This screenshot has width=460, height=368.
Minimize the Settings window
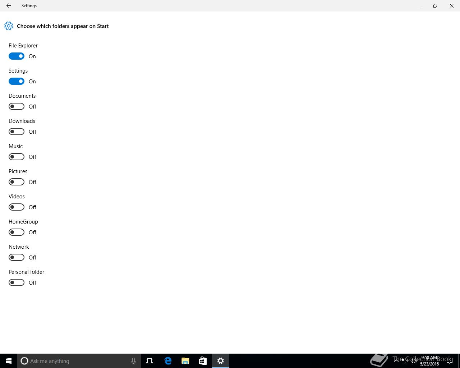[x=419, y=6]
